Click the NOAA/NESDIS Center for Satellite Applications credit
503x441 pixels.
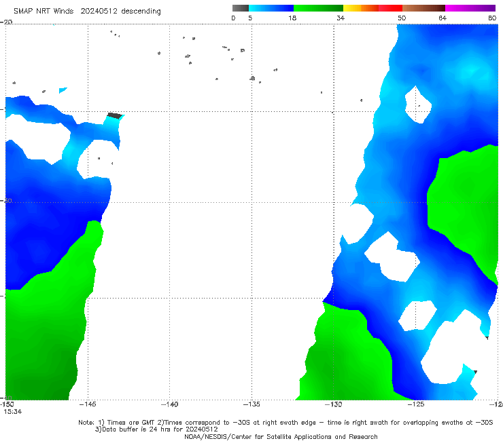point(281,436)
